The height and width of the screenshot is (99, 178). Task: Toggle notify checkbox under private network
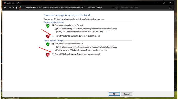pyautogui.click(x=56, y=32)
